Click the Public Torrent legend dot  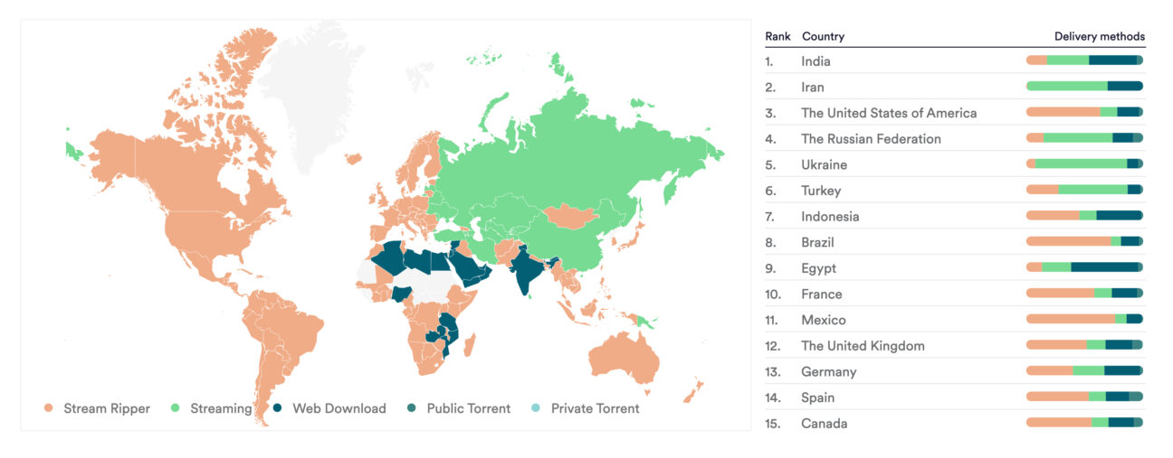tap(413, 409)
